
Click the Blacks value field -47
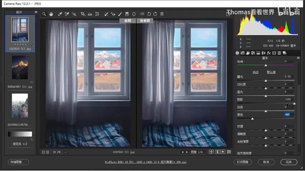point(289,115)
